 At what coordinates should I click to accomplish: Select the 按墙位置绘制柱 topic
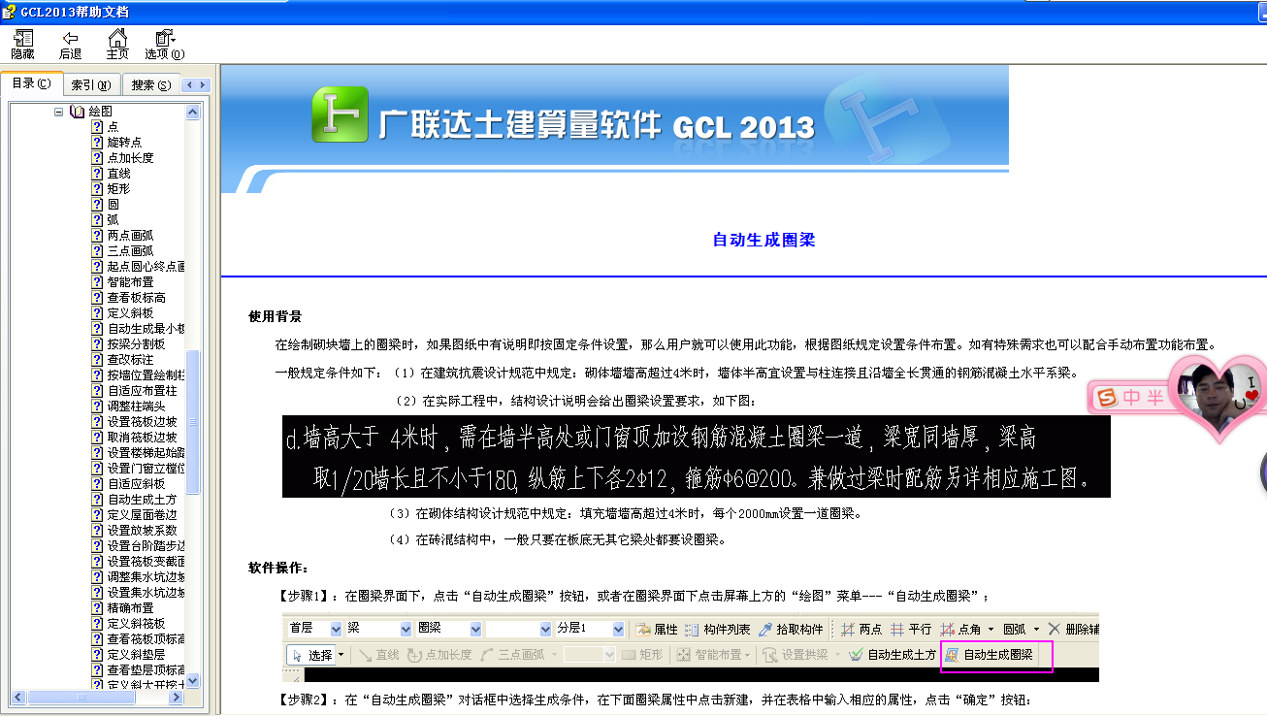coord(146,375)
